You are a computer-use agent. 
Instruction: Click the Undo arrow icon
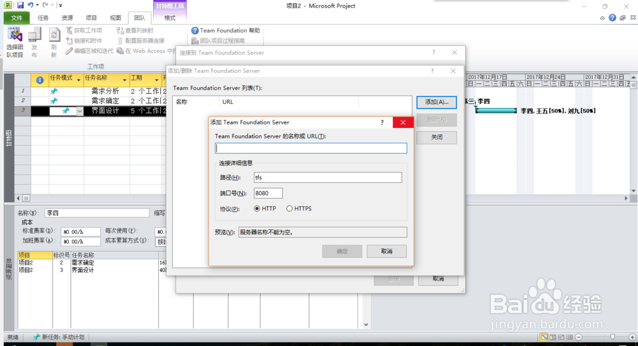pyautogui.click(x=31, y=5)
